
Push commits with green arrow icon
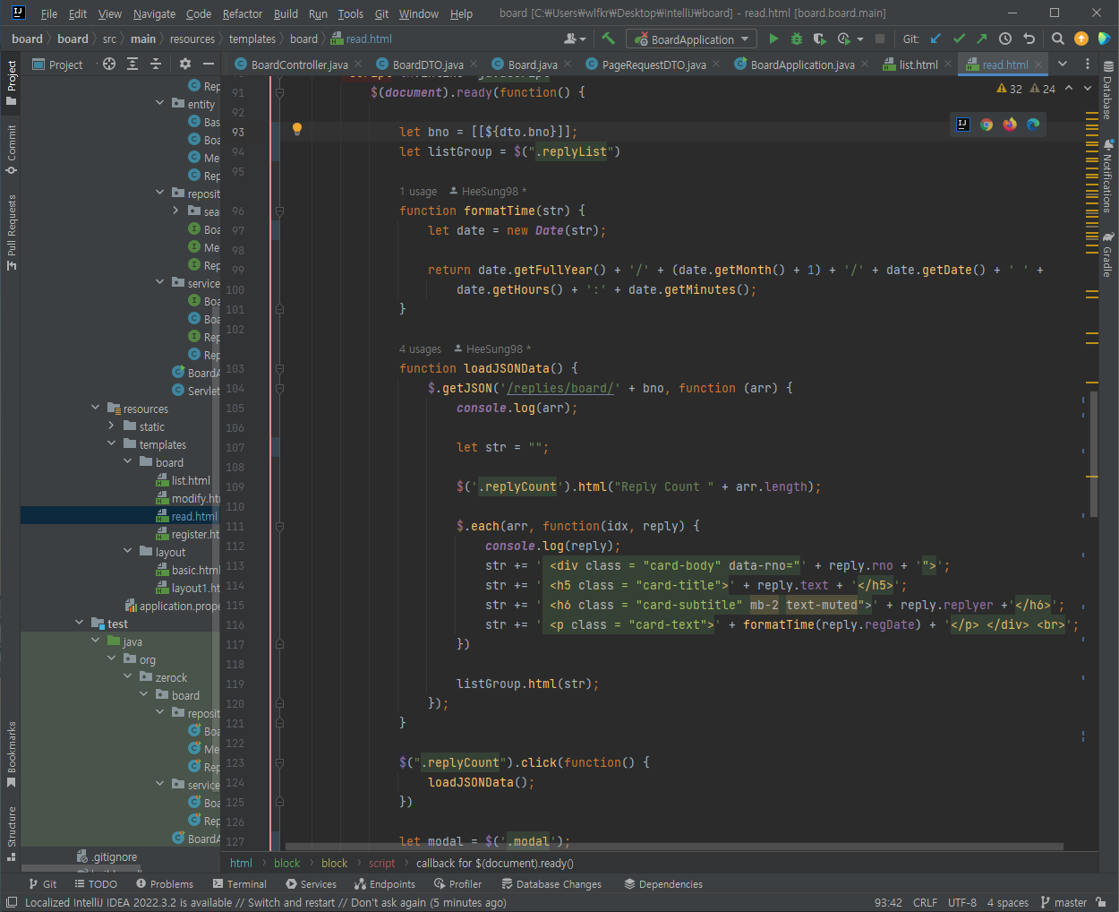coord(982,39)
